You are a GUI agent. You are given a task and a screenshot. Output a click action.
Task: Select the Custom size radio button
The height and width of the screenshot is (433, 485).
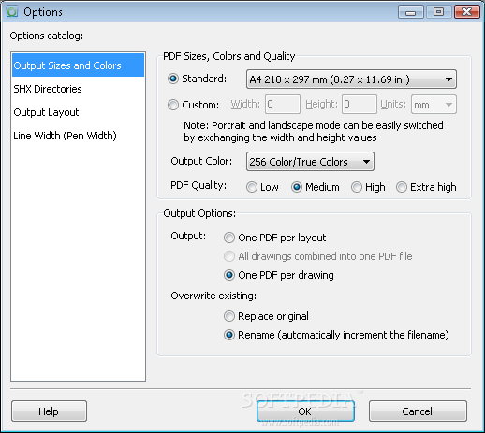173,105
